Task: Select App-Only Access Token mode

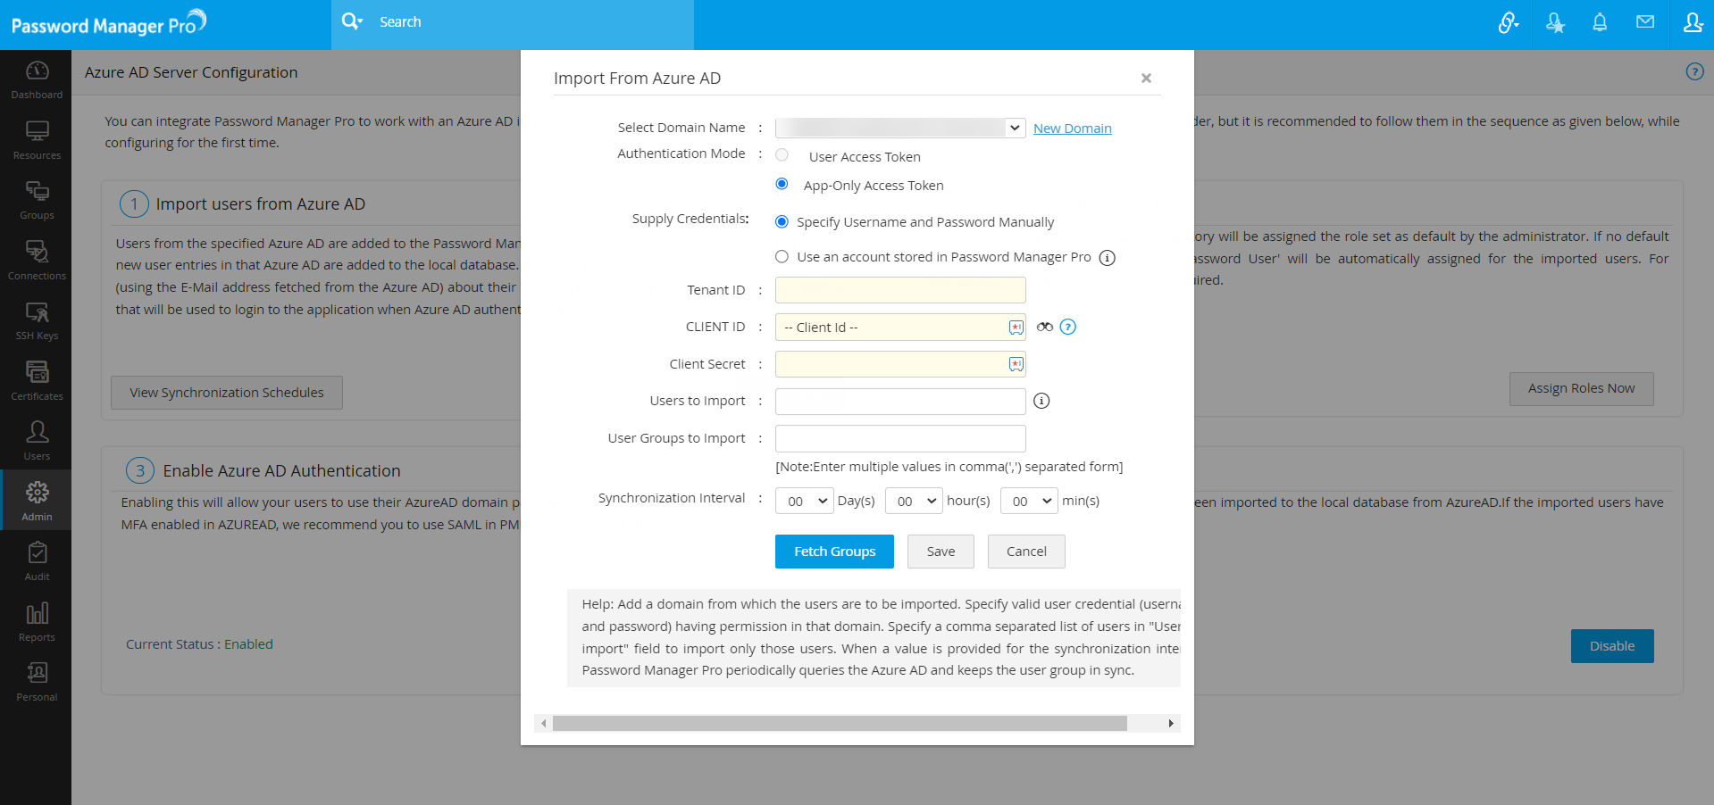Action: 782,184
